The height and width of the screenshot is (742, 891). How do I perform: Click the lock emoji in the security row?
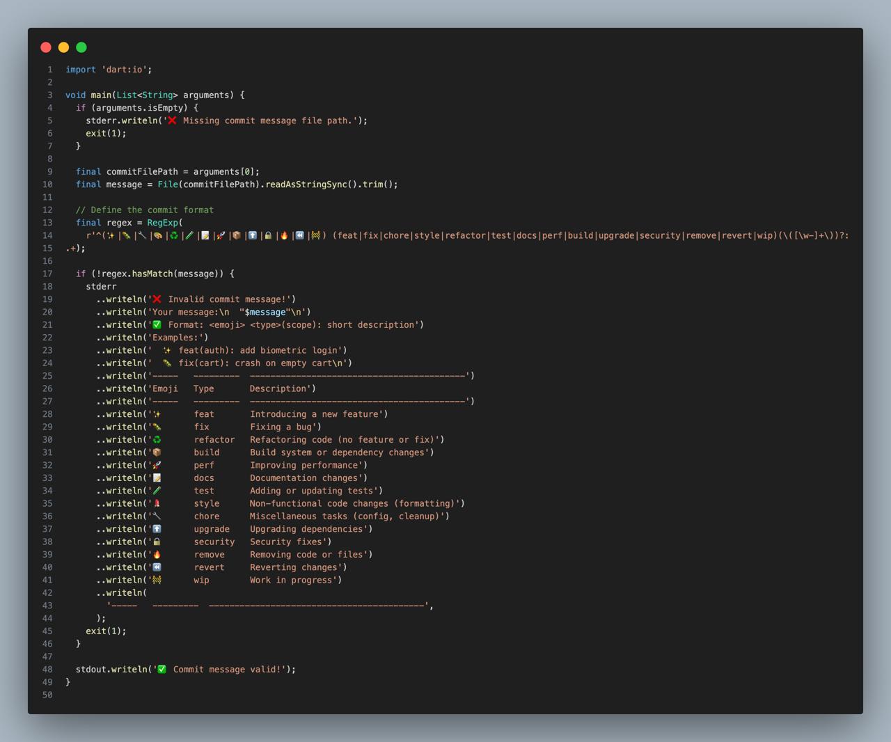157,542
